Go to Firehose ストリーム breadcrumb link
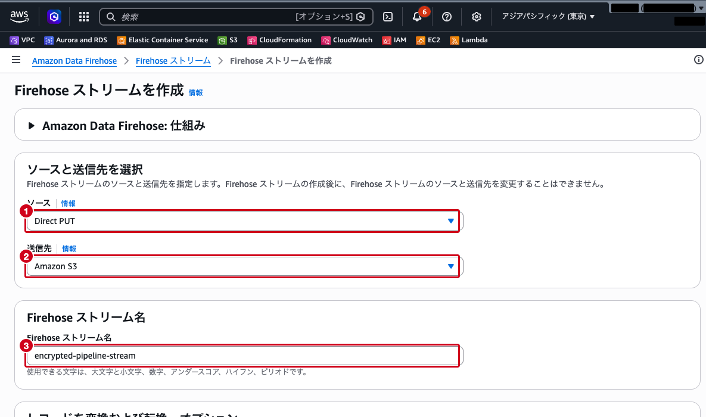The image size is (706, 417). [x=173, y=61]
